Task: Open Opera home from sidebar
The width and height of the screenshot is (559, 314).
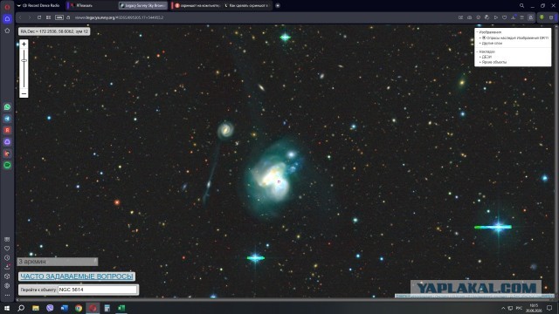Action: [x=7, y=19]
